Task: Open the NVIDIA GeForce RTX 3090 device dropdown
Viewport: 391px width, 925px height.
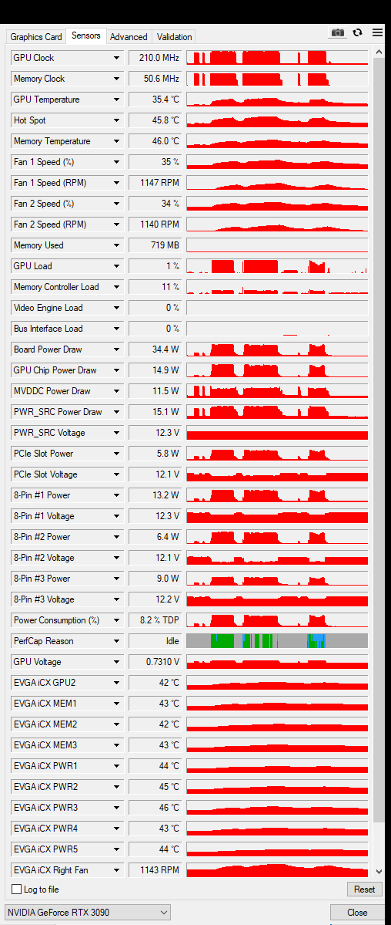Action: (87, 912)
